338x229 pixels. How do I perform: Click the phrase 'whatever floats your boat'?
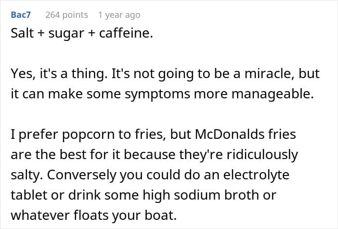[92, 215]
